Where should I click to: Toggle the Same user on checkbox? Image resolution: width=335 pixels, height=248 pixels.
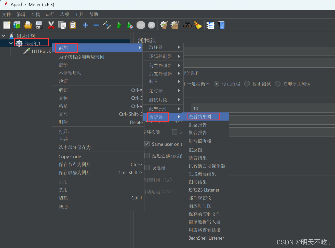(147, 144)
